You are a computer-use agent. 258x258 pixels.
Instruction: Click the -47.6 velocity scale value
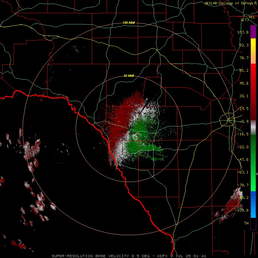(243, 160)
